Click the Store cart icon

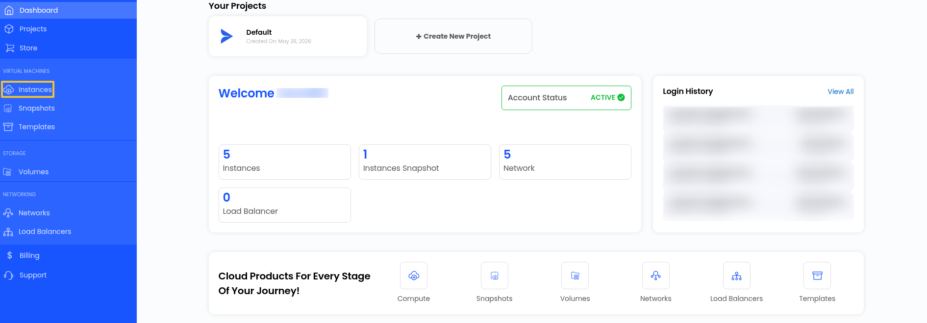coord(9,48)
